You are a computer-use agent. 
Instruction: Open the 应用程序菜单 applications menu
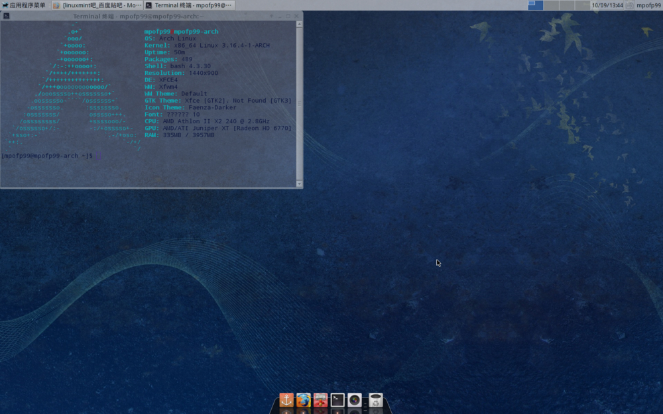(24, 5)
